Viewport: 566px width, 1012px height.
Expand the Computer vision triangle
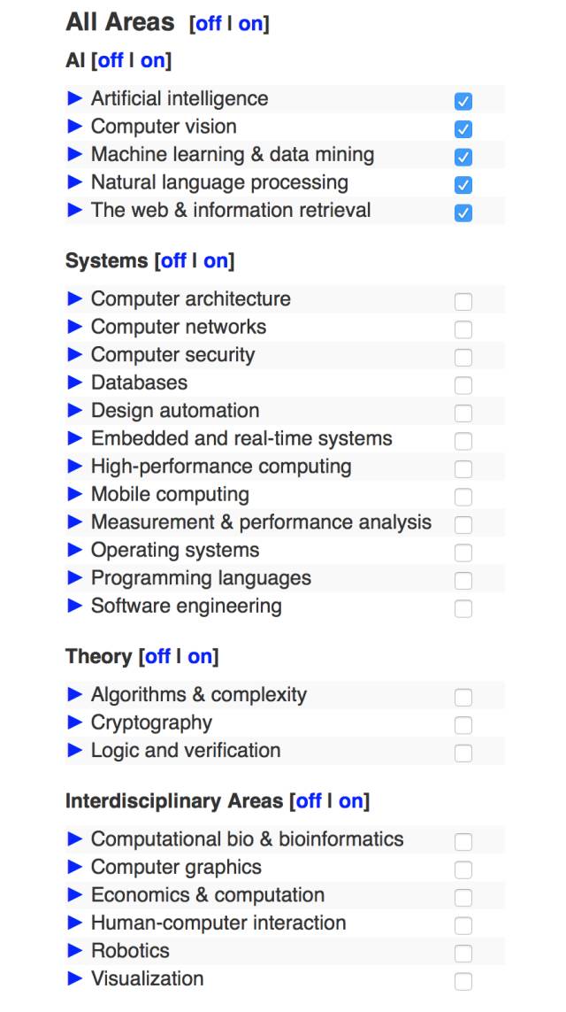click(x=75, y=127)
